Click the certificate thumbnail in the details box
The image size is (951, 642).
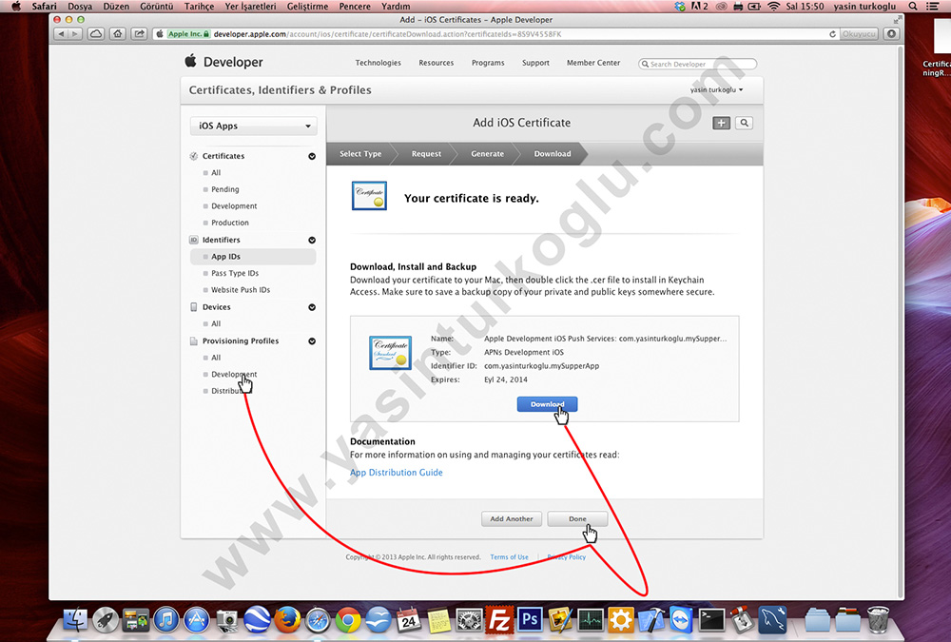[391, 353]
